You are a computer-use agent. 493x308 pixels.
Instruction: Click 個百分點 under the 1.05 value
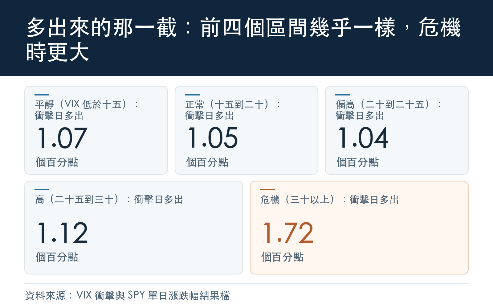[207, 162]
